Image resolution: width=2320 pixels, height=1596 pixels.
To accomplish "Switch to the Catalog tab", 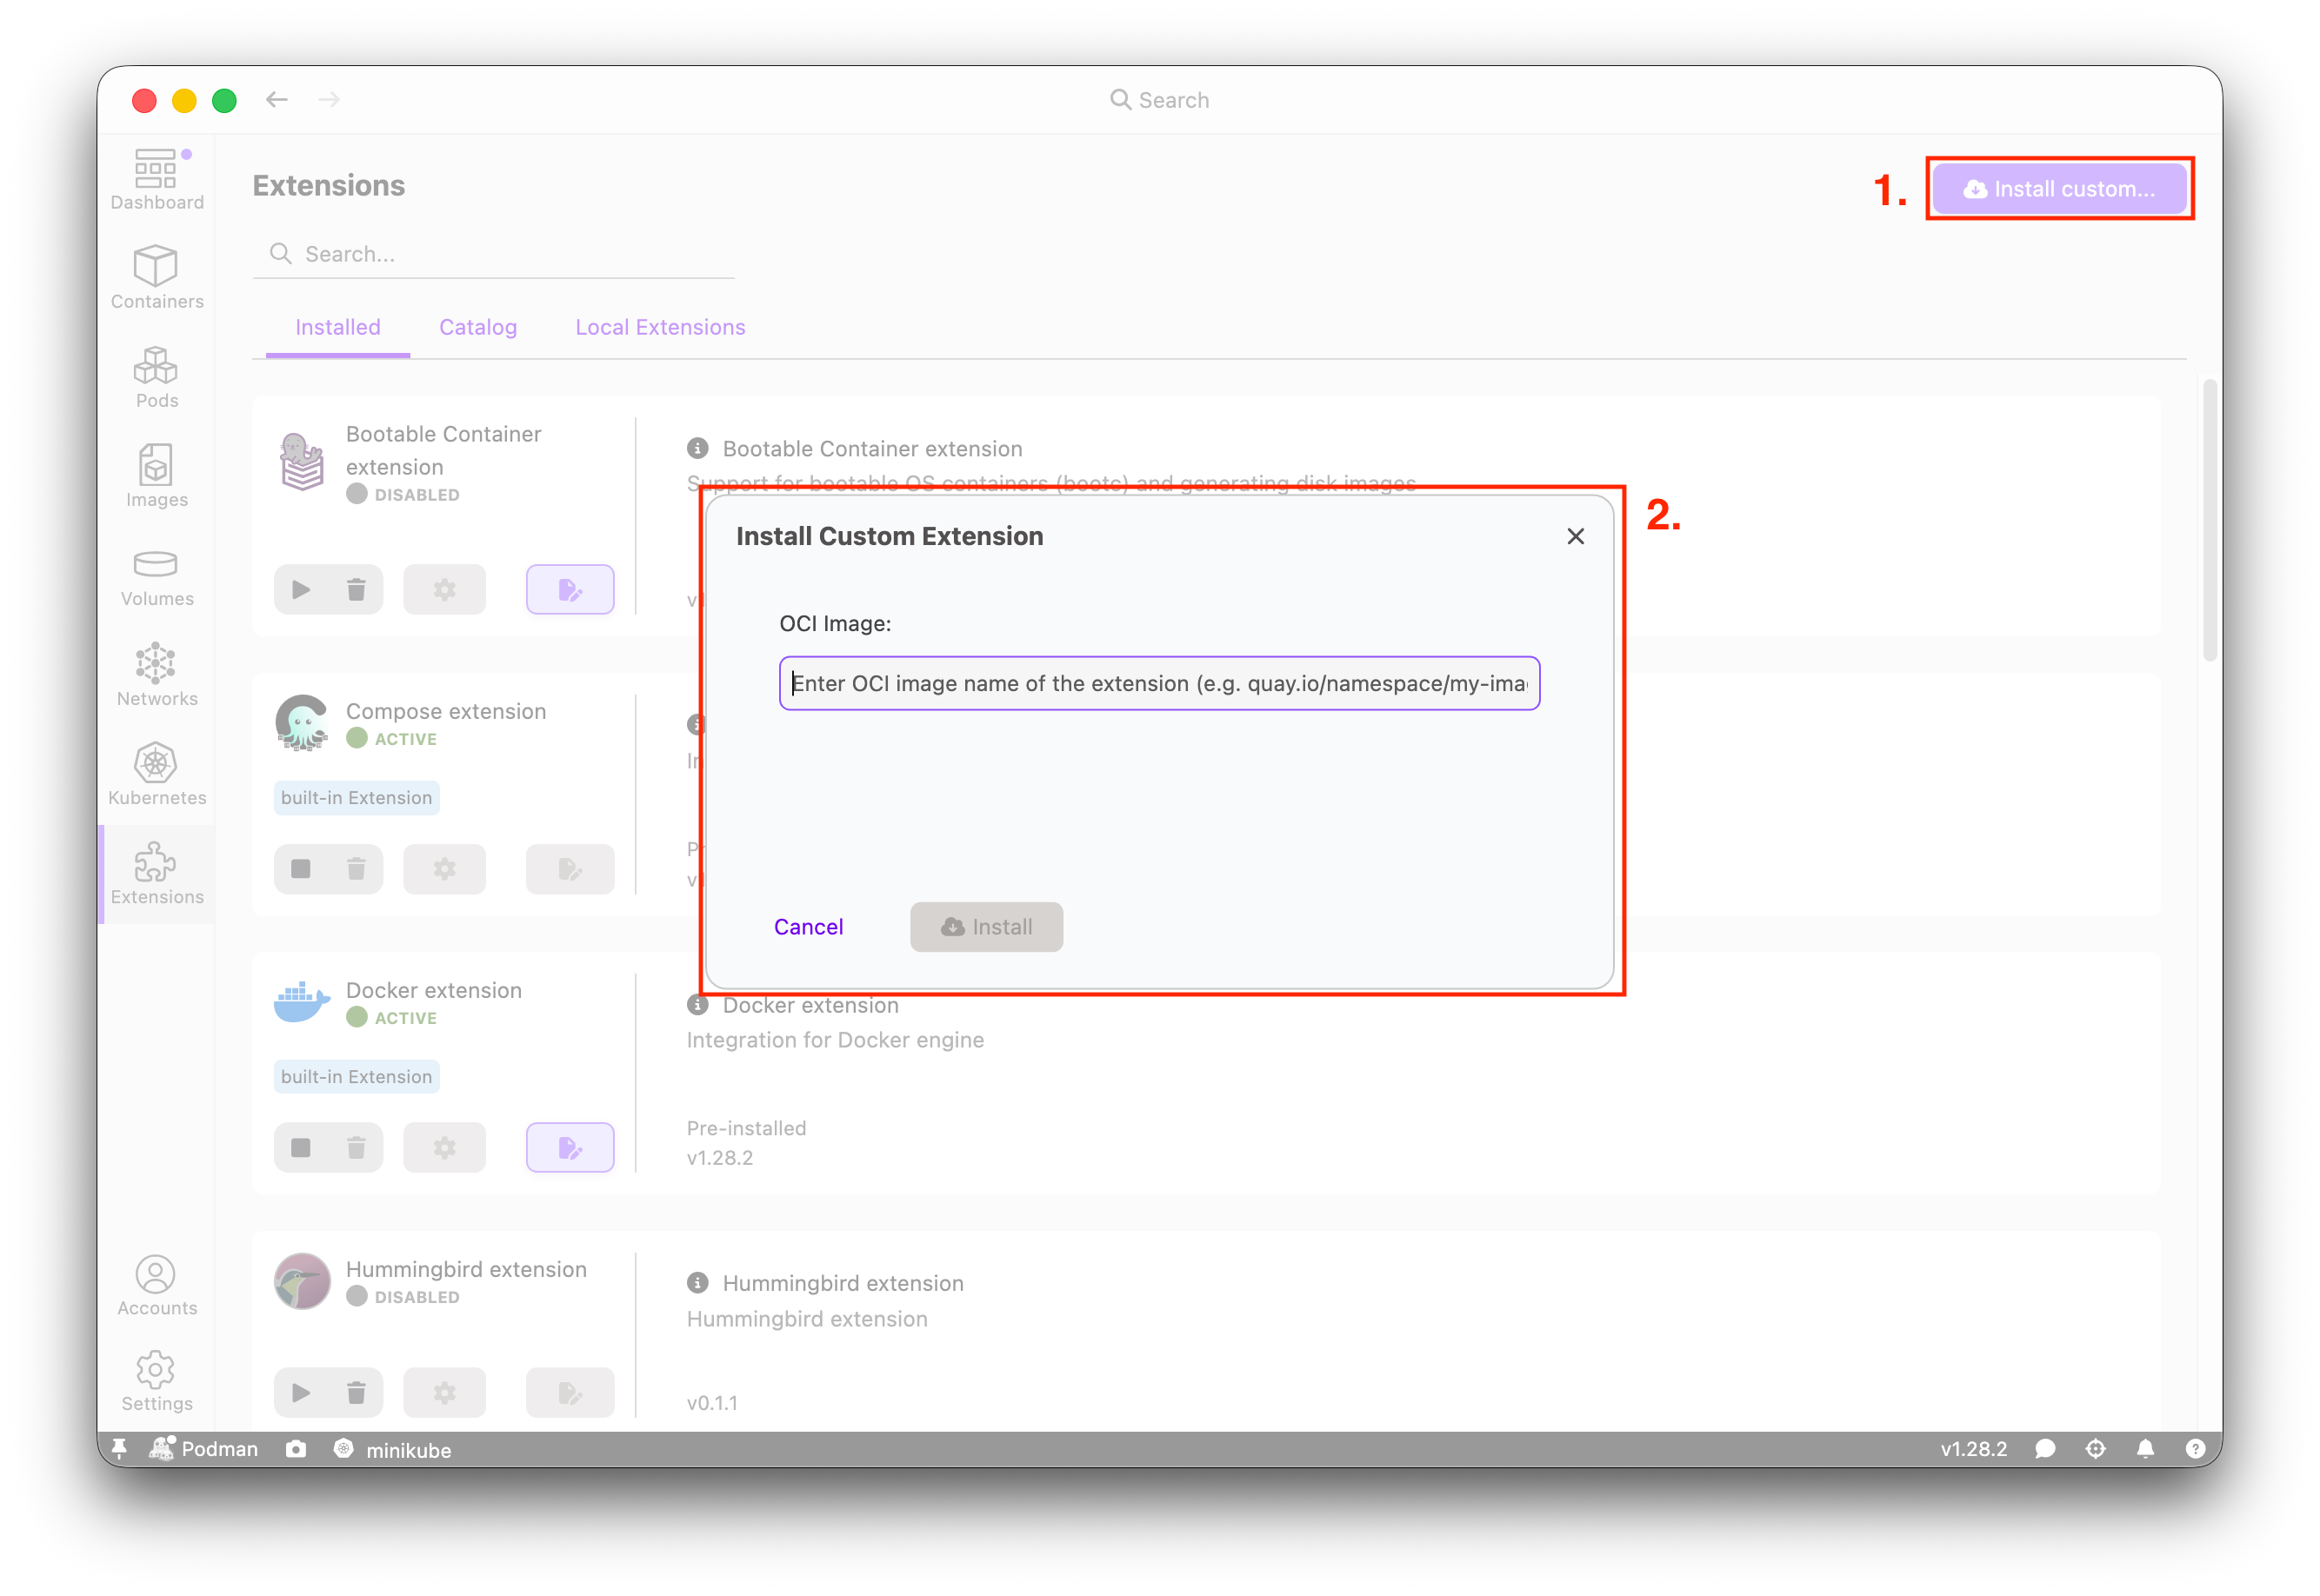I will pyautogui.click(x=477, y=327).
